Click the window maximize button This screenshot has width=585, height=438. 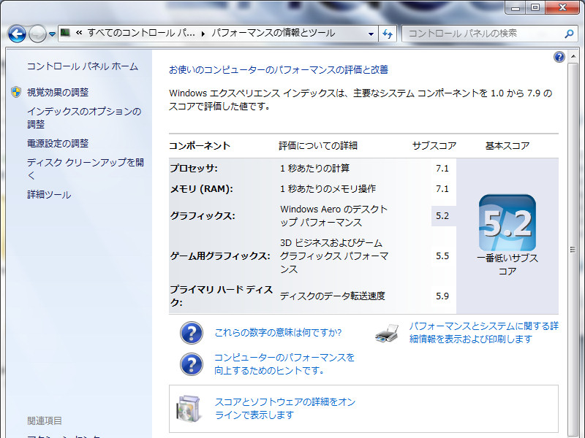tap(535, 7)
